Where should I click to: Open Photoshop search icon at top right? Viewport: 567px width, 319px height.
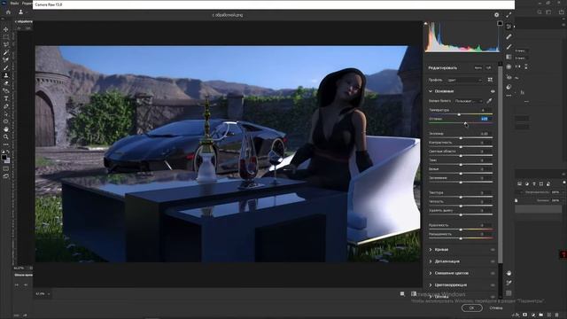(x=540, y=12)
